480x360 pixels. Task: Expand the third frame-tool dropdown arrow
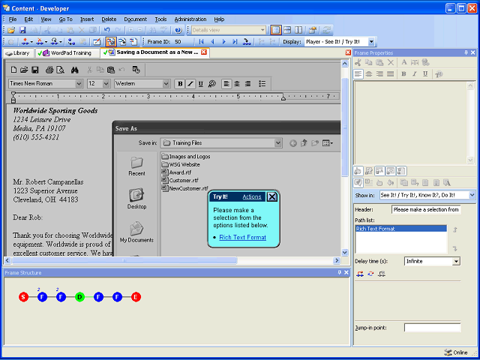pyautogui.click(x=61, y=42)
